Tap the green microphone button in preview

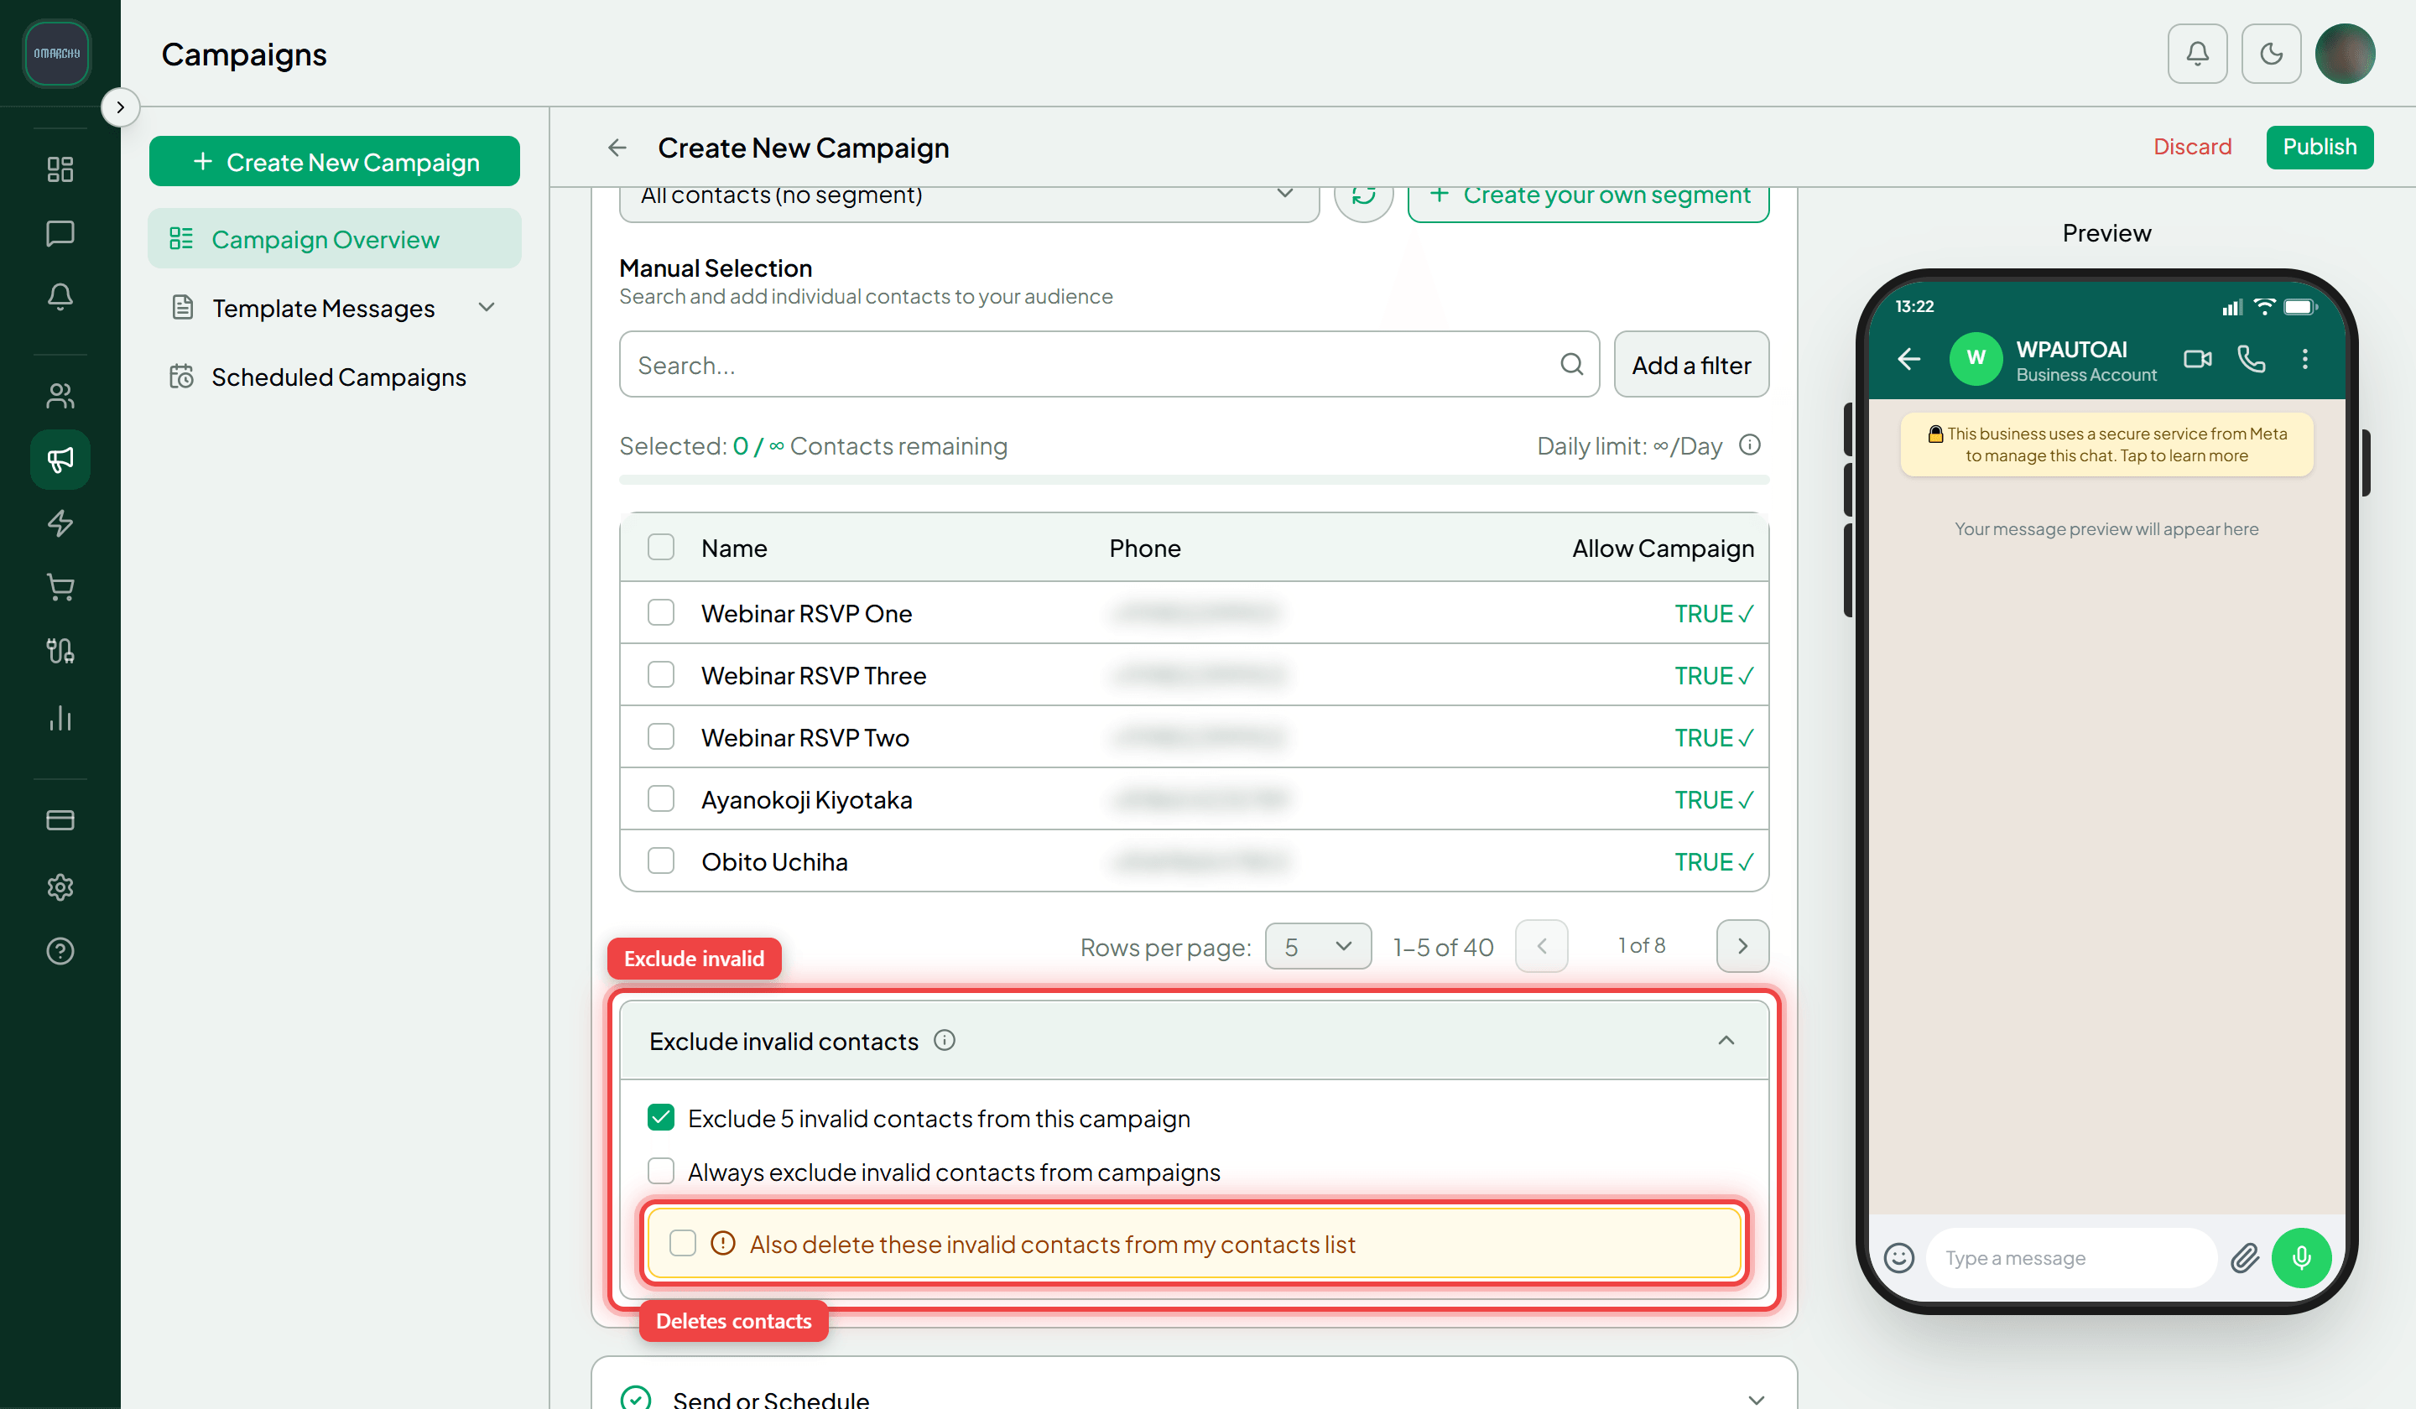(x=2301, y=1257)
